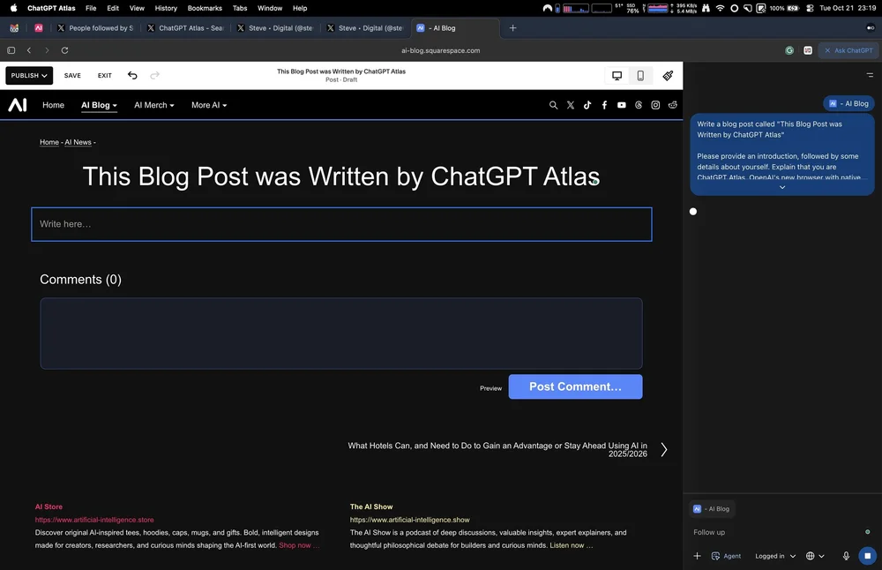This screenshot has height=570, width=882.
Task: Open the History menu
Action: tap(166, 9)
